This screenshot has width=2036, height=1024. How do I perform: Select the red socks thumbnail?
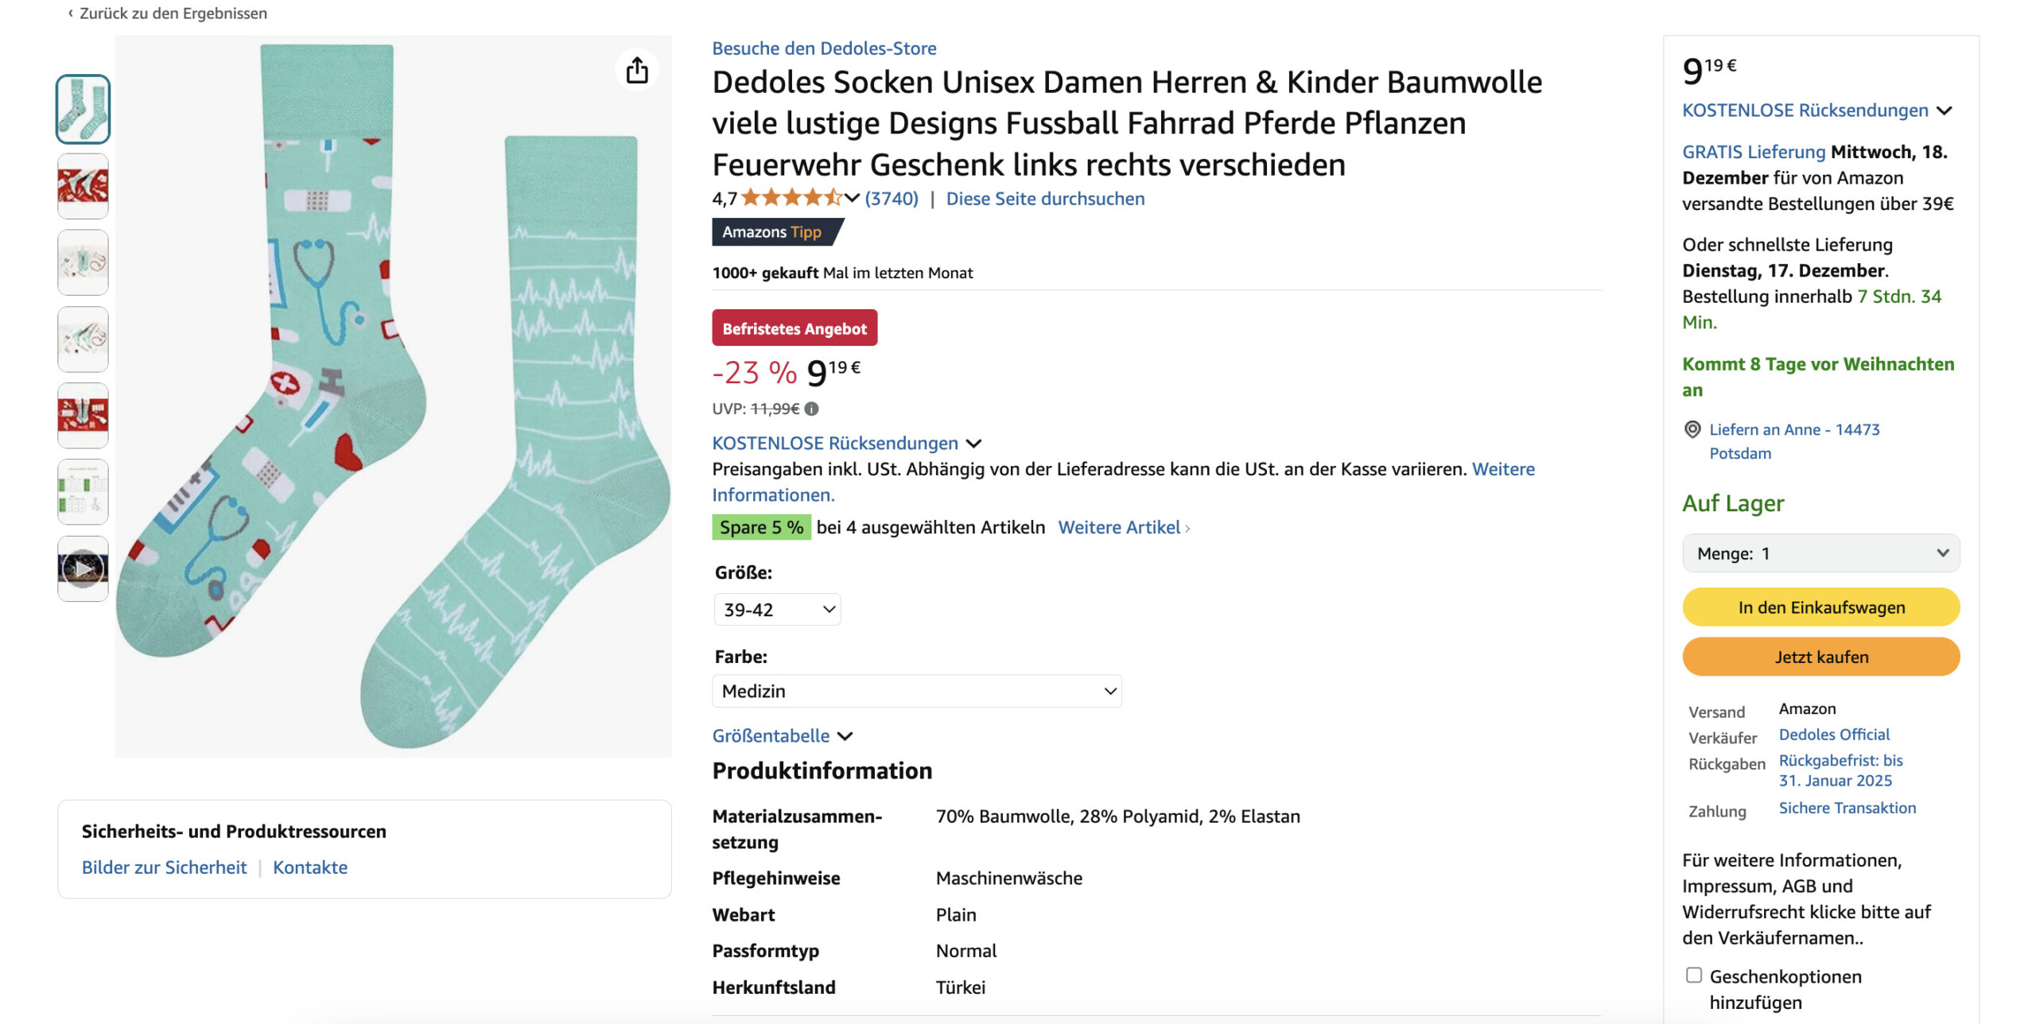(83, 186)
